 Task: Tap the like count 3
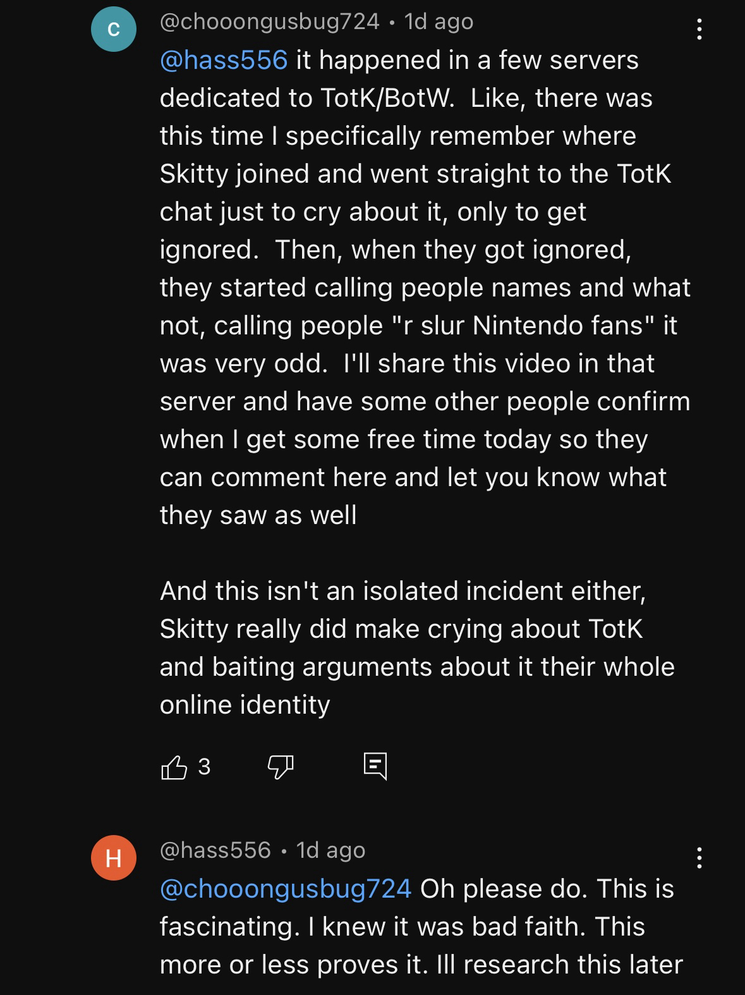pos(203,767)
